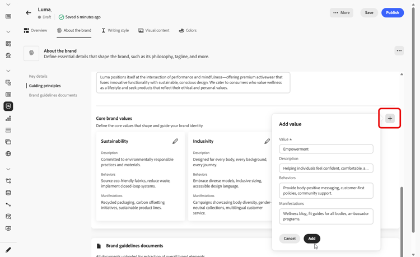
Task: Go to the Colors tab
Action: pos(188,30)
